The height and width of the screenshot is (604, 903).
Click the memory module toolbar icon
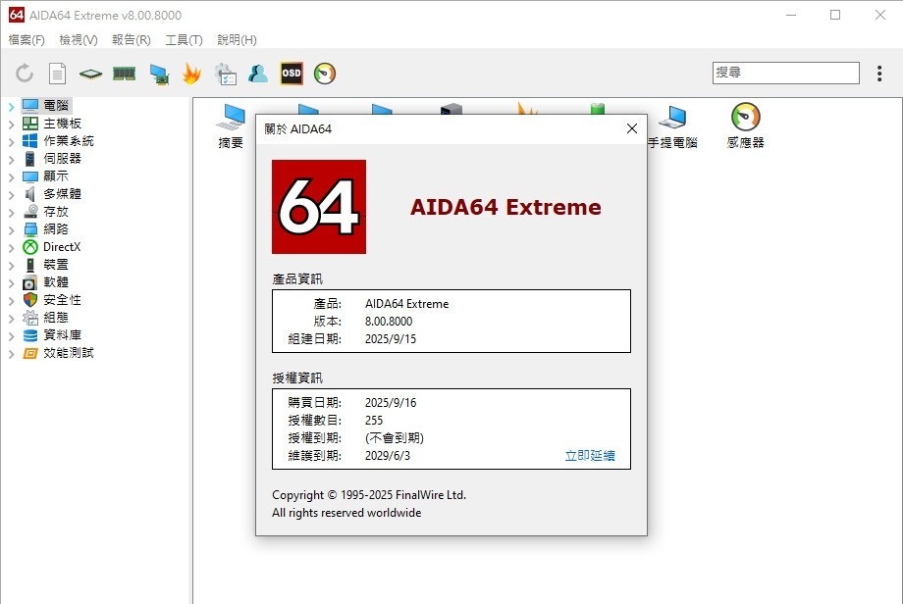(x=124, y=74)
